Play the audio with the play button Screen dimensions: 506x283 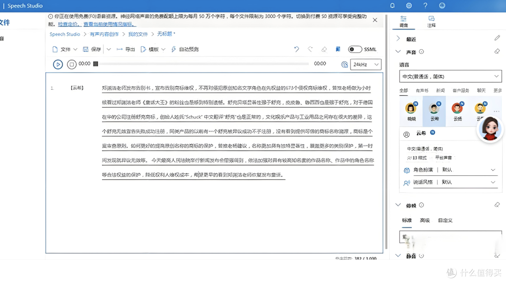(58, 65)
